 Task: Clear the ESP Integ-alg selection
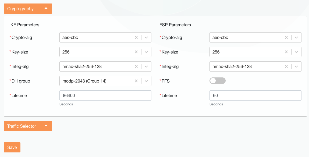pos(286,66)
